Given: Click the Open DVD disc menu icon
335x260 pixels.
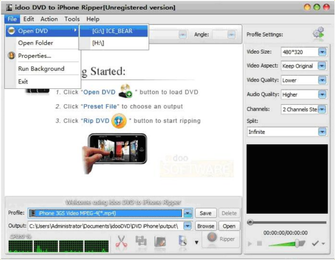Looking at the screenshot, I should click(12, 31).
